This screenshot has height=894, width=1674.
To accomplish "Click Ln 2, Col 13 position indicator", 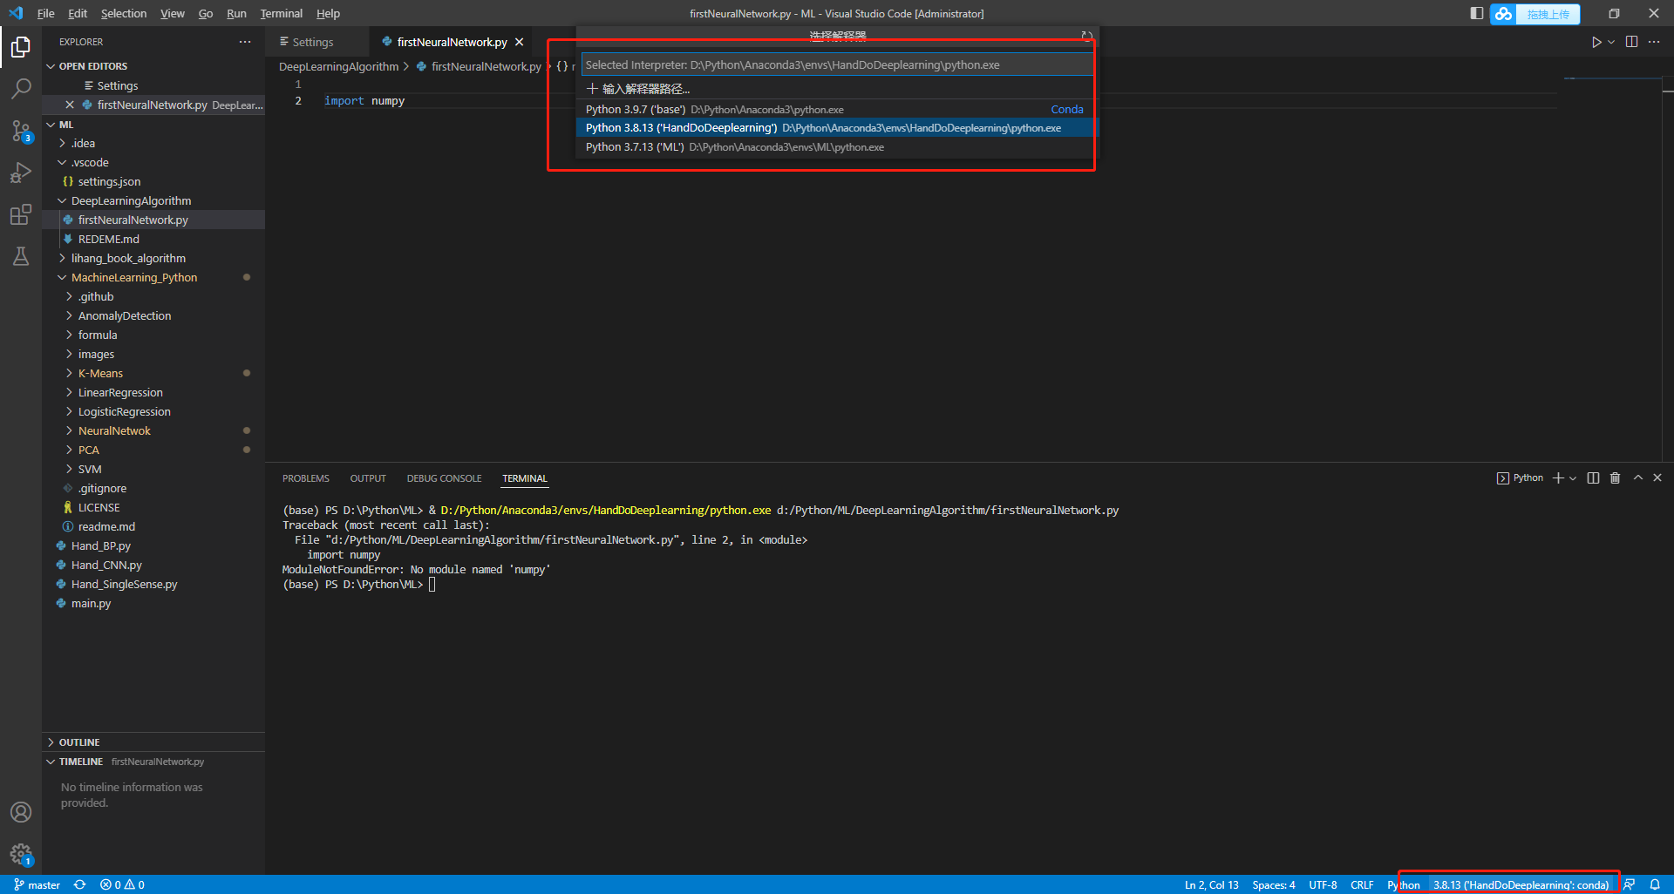I will [x=1211, y=884].
